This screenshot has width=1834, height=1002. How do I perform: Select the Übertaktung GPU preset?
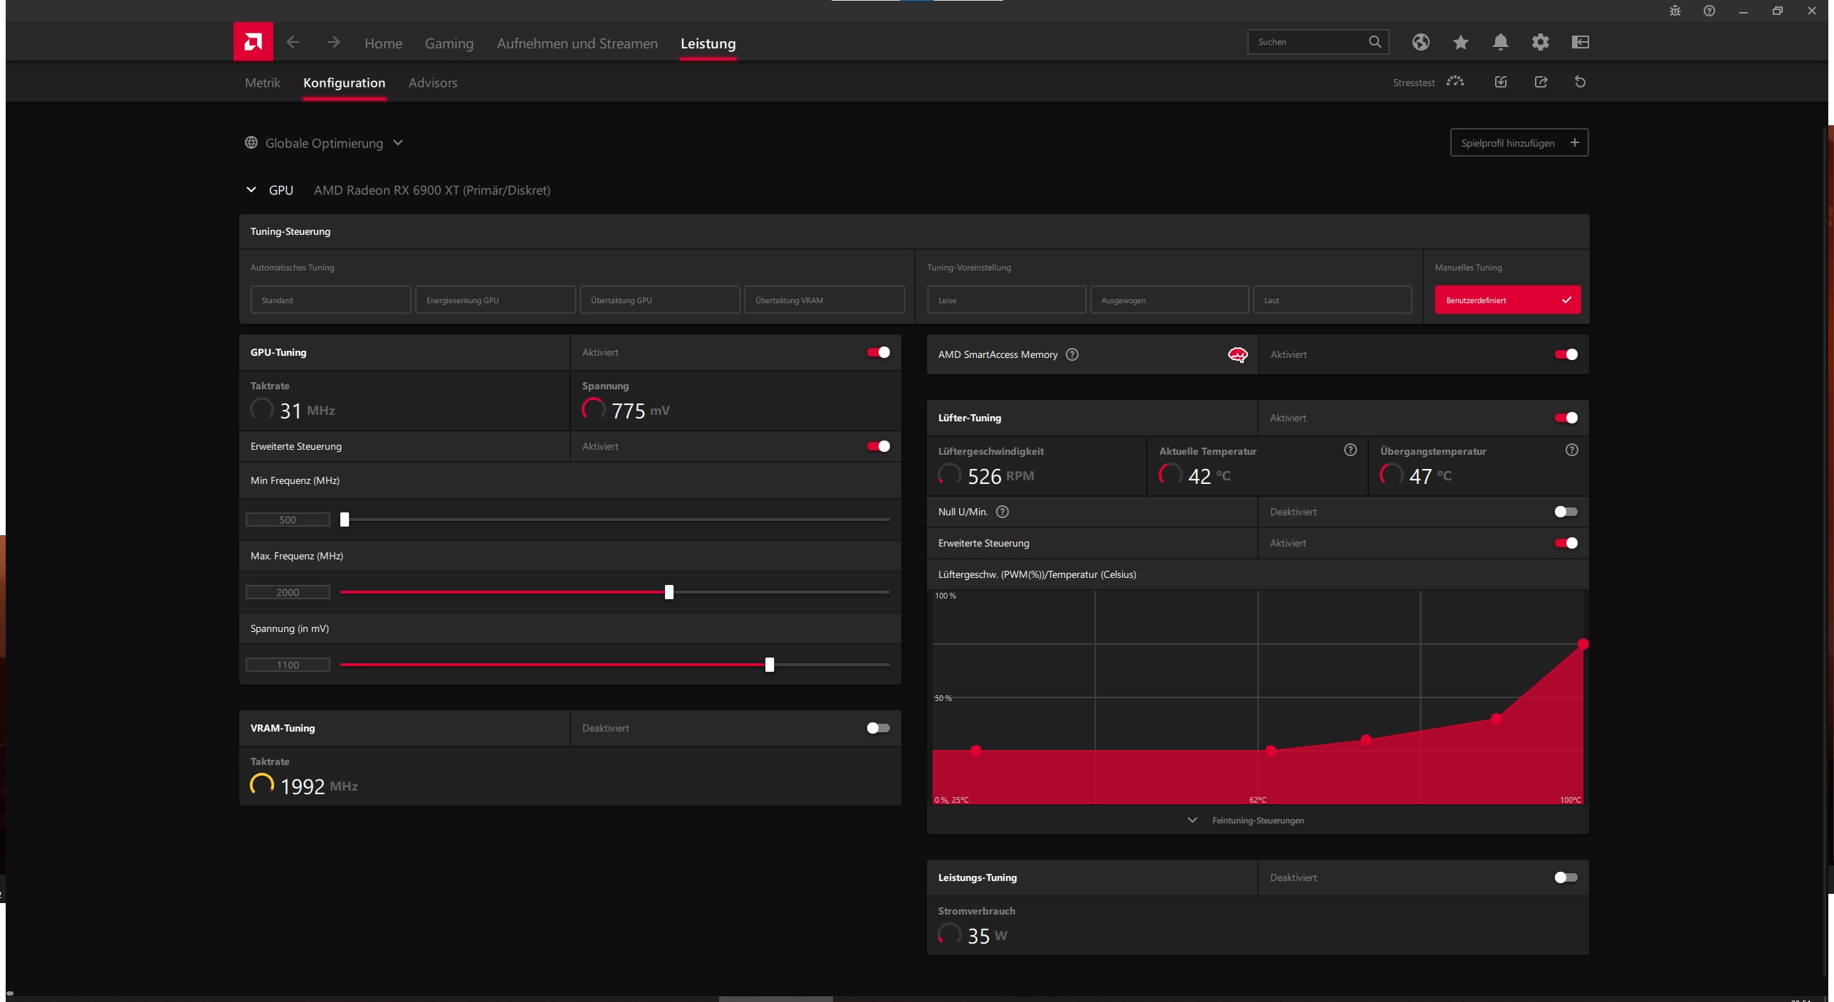(659, 300)
